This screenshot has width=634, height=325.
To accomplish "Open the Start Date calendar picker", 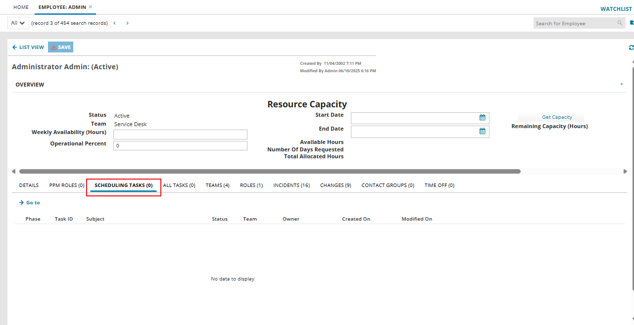I will [x=482, y=118].
